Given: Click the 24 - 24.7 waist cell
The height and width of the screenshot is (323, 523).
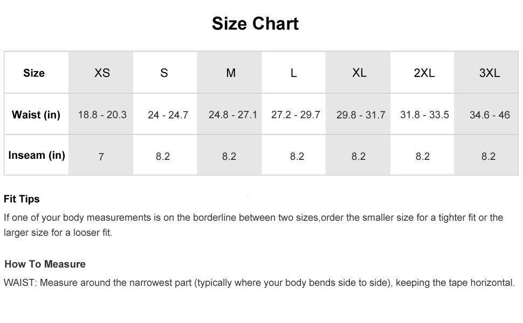Looking at the screenshot, I should click(168, 115).
